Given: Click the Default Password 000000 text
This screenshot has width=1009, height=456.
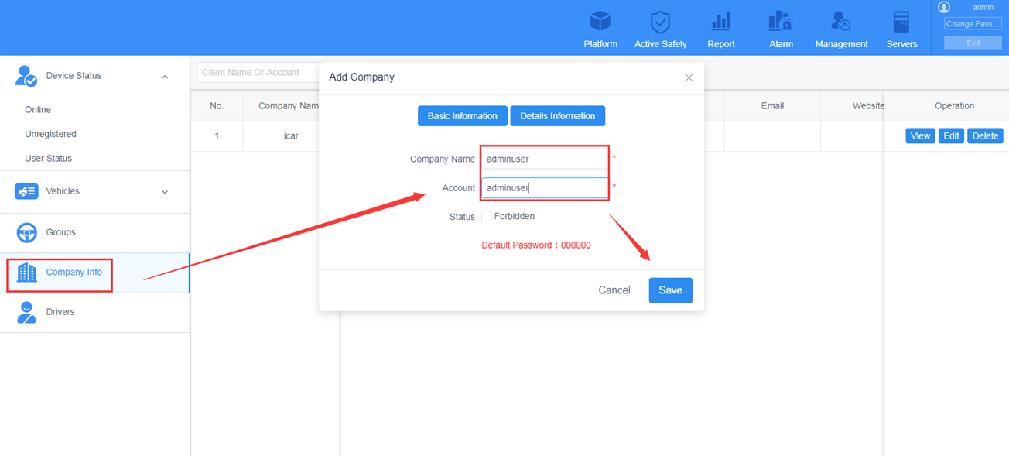Looking at the screenshot, I should point(536,245).
